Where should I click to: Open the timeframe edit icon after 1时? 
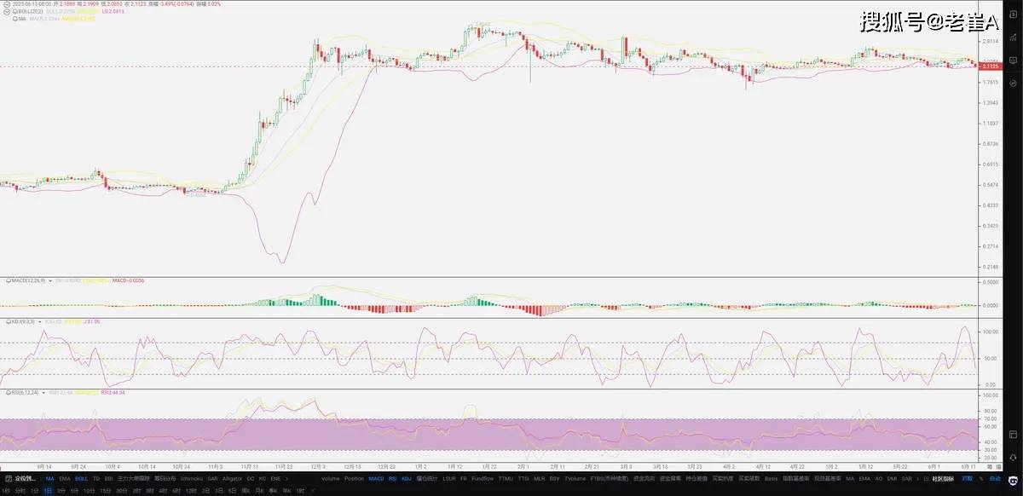(314, 490)
